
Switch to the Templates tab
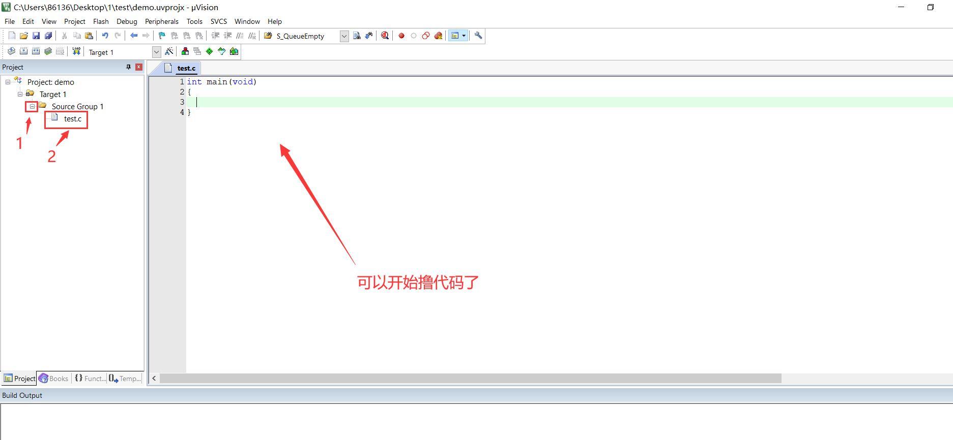point(125,379)
